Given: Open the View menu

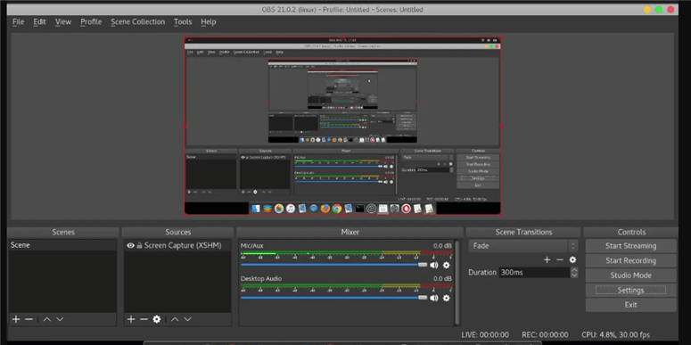Looking at the screenshot, I should pyautogui.click(x=63, y=21).
